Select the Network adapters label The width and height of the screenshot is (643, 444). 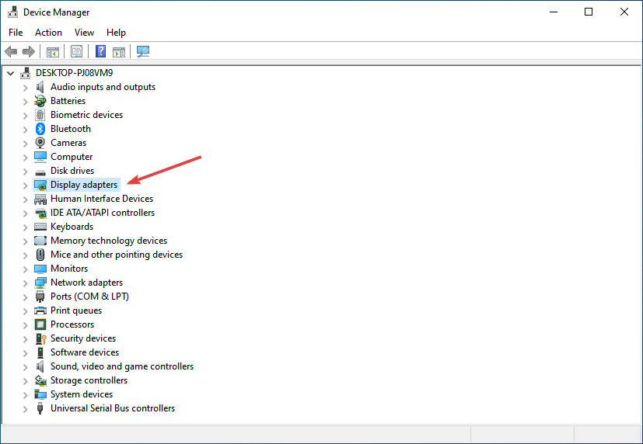[x=86, y=283]
